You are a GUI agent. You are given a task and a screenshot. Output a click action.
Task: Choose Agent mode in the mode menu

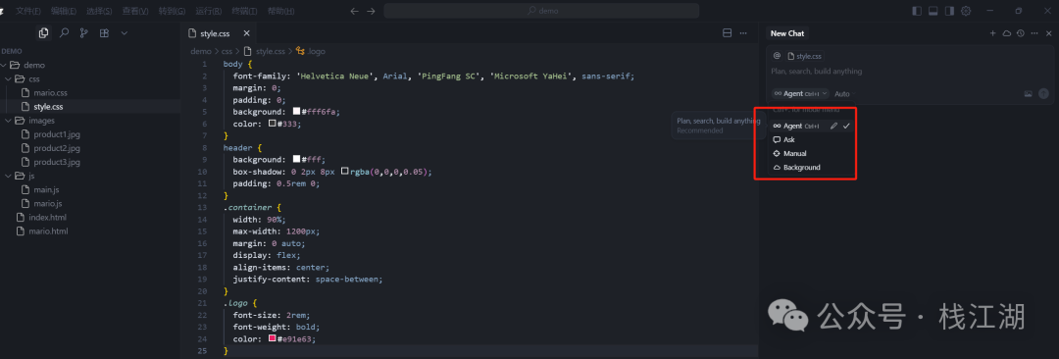click(811, 126)
